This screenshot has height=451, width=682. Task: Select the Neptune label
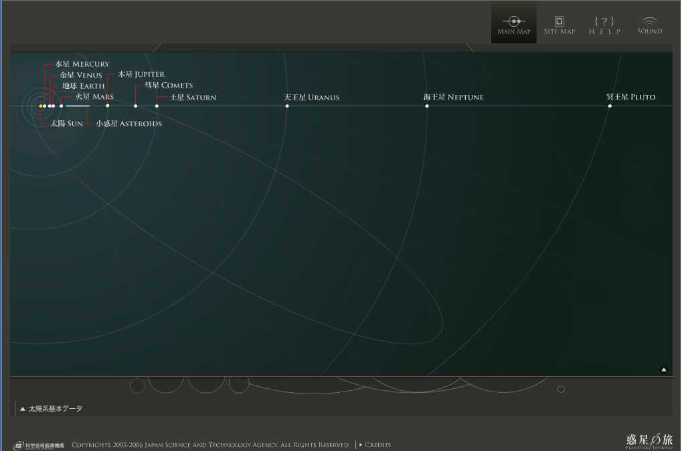[453, 97]
